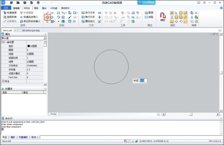The width and height of the screenshot is (224, 145).
Task: Click the blue help icon at the top right
Action: click(221, 8)
